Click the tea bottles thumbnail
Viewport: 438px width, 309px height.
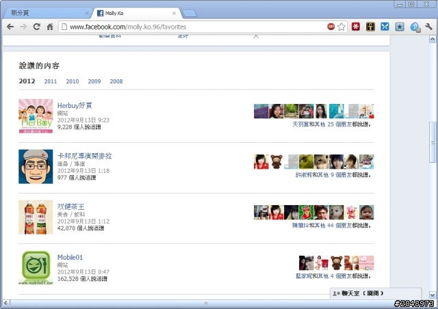click(36, 217)
